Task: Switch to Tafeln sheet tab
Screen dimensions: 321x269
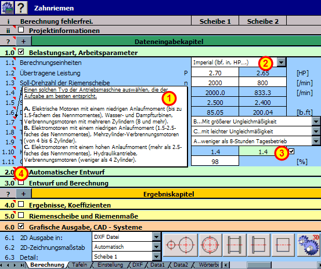Action: pos(80,265)
